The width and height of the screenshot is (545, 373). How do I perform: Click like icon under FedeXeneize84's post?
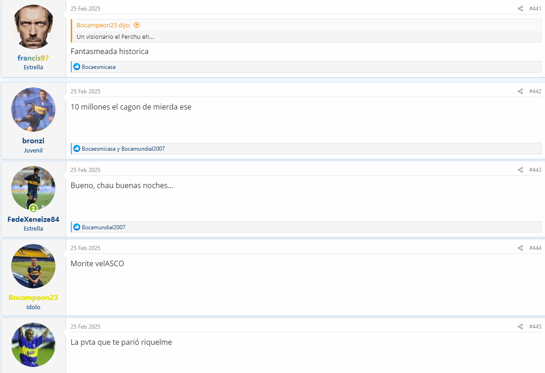pos(77,227)
